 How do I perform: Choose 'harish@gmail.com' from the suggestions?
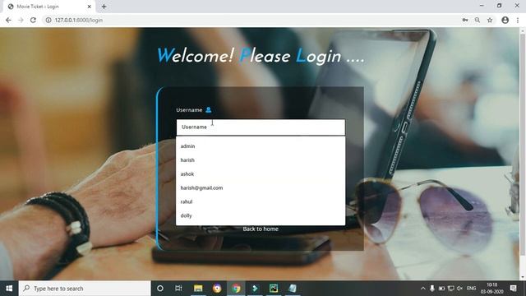pos(261,188)
